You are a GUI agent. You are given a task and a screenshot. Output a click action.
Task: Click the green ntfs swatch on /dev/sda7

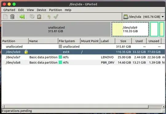click(60, 57)
